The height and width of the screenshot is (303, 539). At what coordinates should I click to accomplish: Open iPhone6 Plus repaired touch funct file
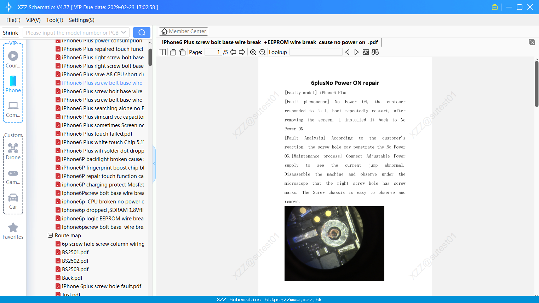click(100, 49)
